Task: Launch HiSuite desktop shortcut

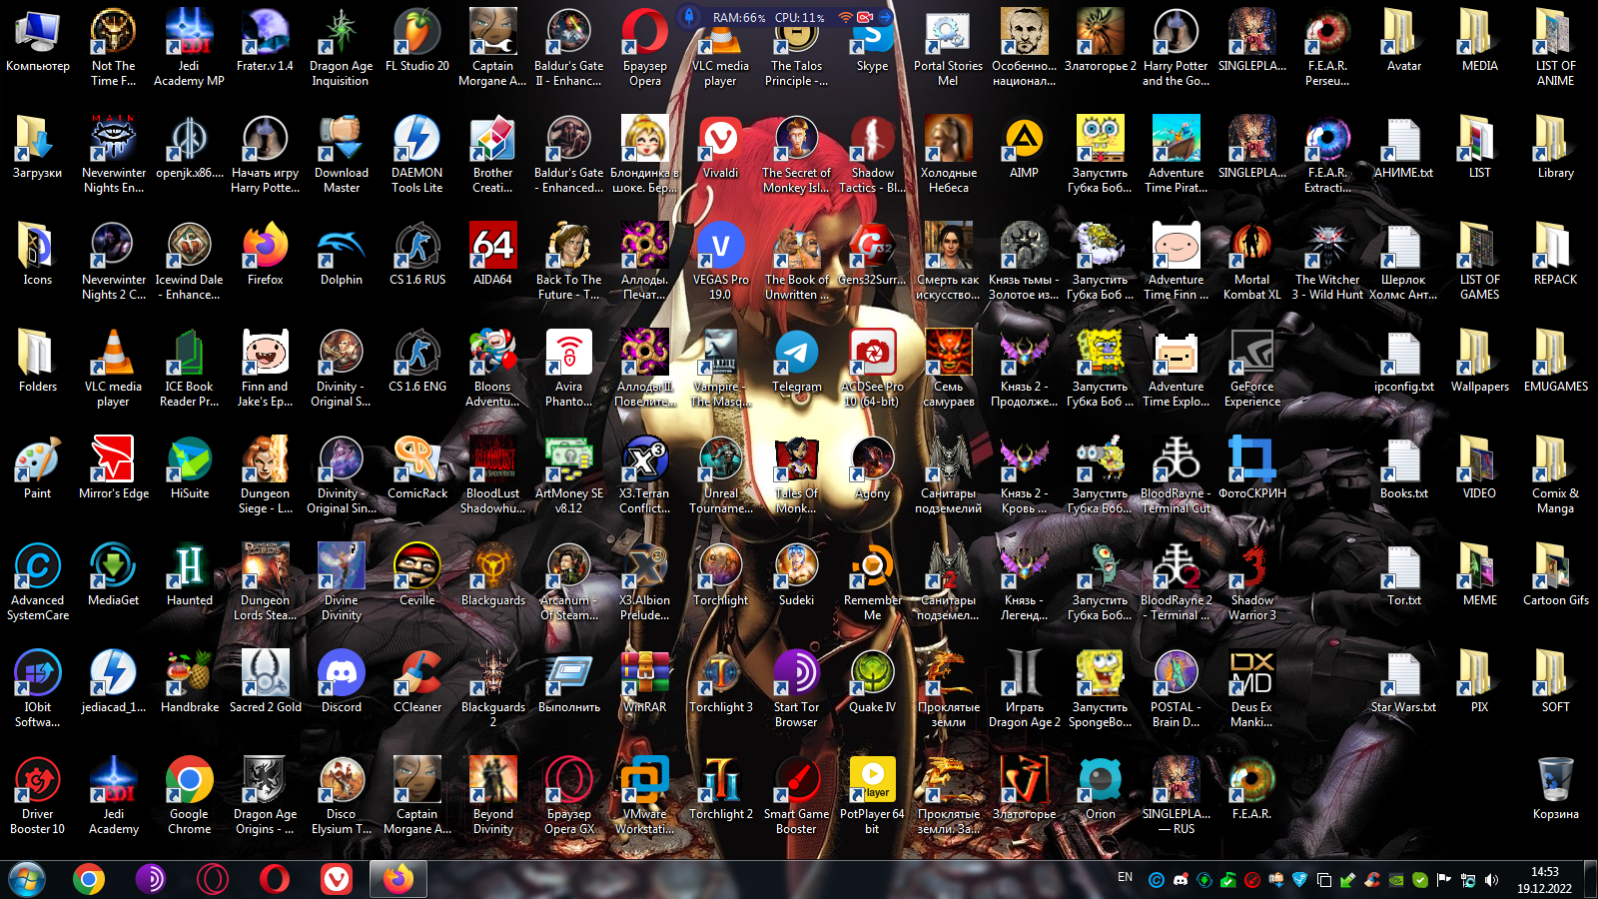Action: tap(190, 467)
